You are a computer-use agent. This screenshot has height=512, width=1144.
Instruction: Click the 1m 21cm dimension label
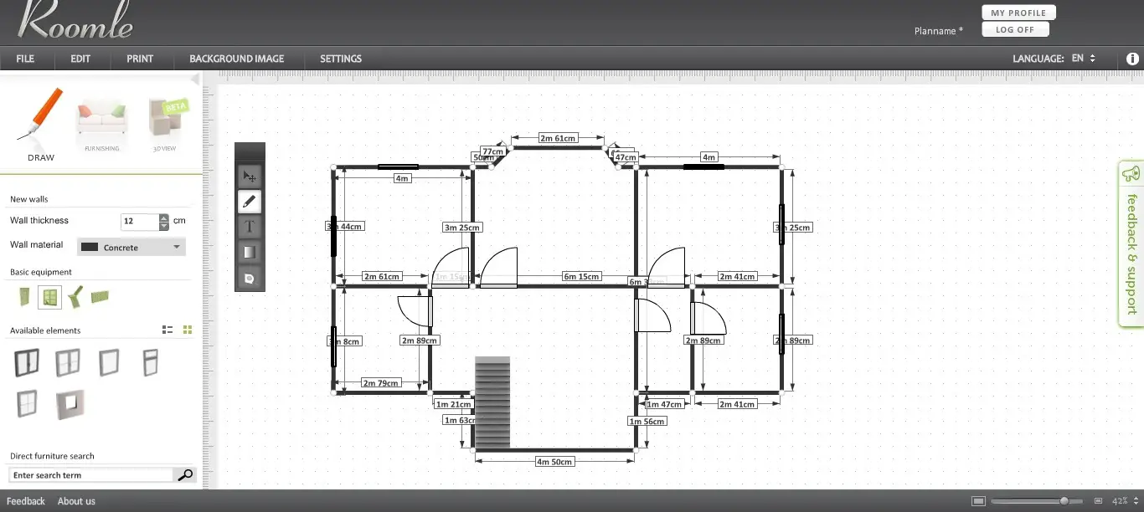click(x=454, y=404)
